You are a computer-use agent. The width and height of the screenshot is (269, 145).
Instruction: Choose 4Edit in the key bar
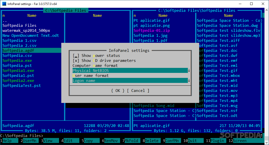[x=70, y=141]
